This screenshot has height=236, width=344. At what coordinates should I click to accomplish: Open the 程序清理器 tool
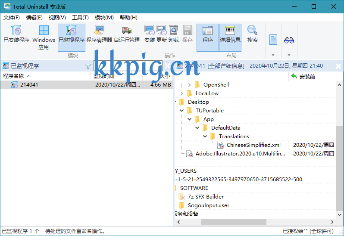[99, 34]
